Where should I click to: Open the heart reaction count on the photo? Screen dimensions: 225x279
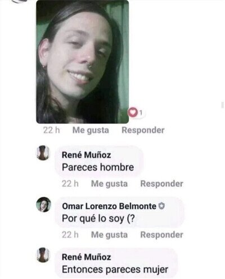[x=136, y=113]
